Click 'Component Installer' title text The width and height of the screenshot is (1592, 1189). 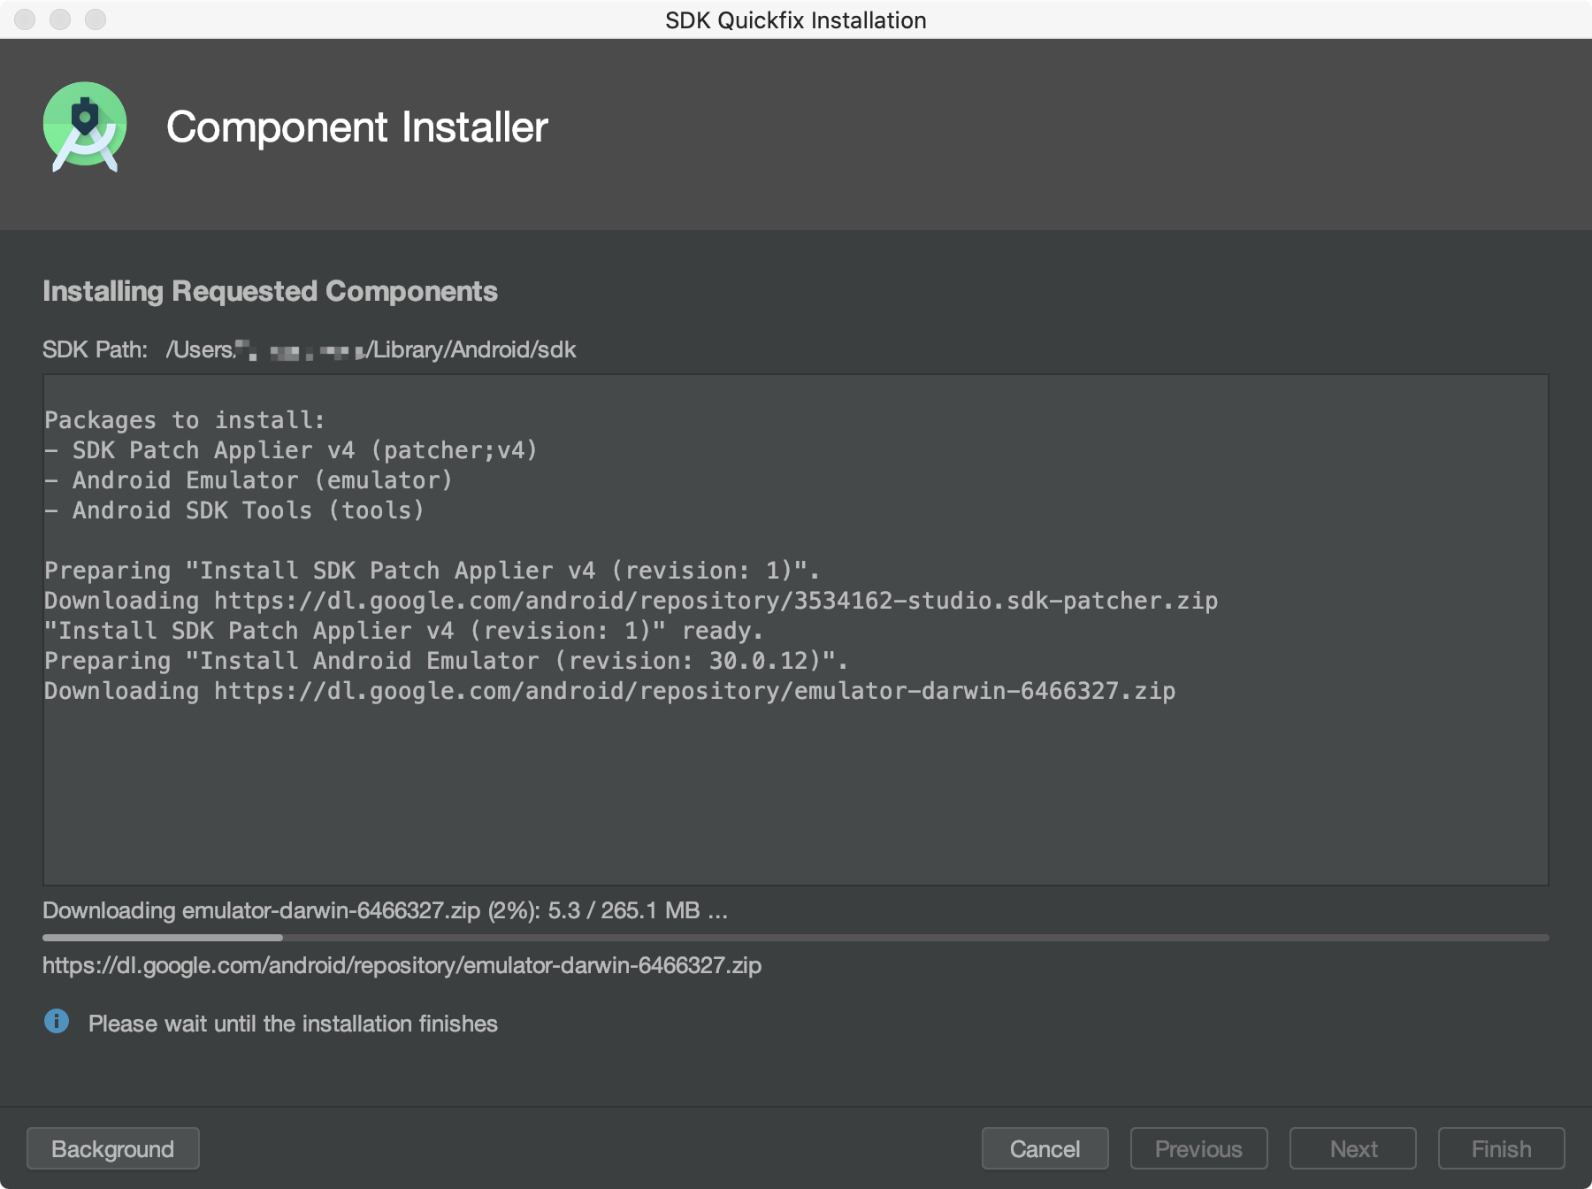coord(357,127)
